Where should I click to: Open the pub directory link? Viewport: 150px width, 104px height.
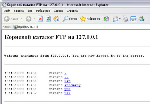click(x=67, y=89)
